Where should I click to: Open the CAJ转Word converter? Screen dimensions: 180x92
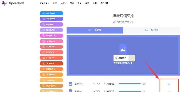51,75
